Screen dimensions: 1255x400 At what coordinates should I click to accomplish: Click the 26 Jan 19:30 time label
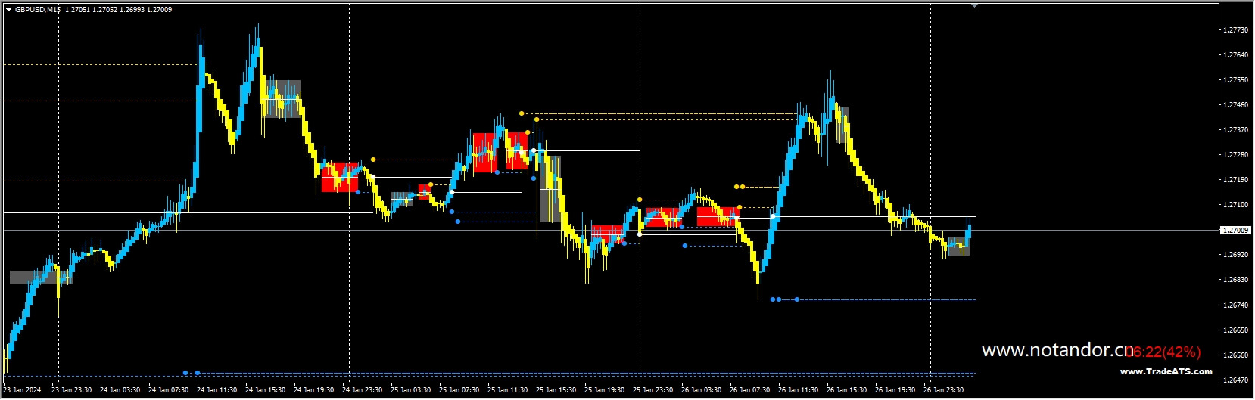[895, 391]
